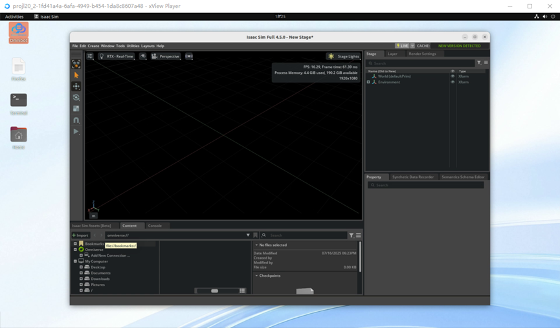
Task: Open the Window menu
Action: pos(107,46)
